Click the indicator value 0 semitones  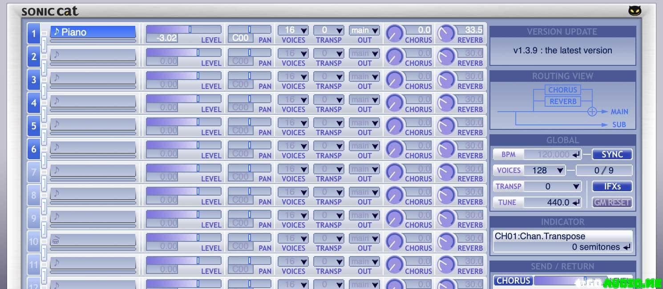click(596, 247)
